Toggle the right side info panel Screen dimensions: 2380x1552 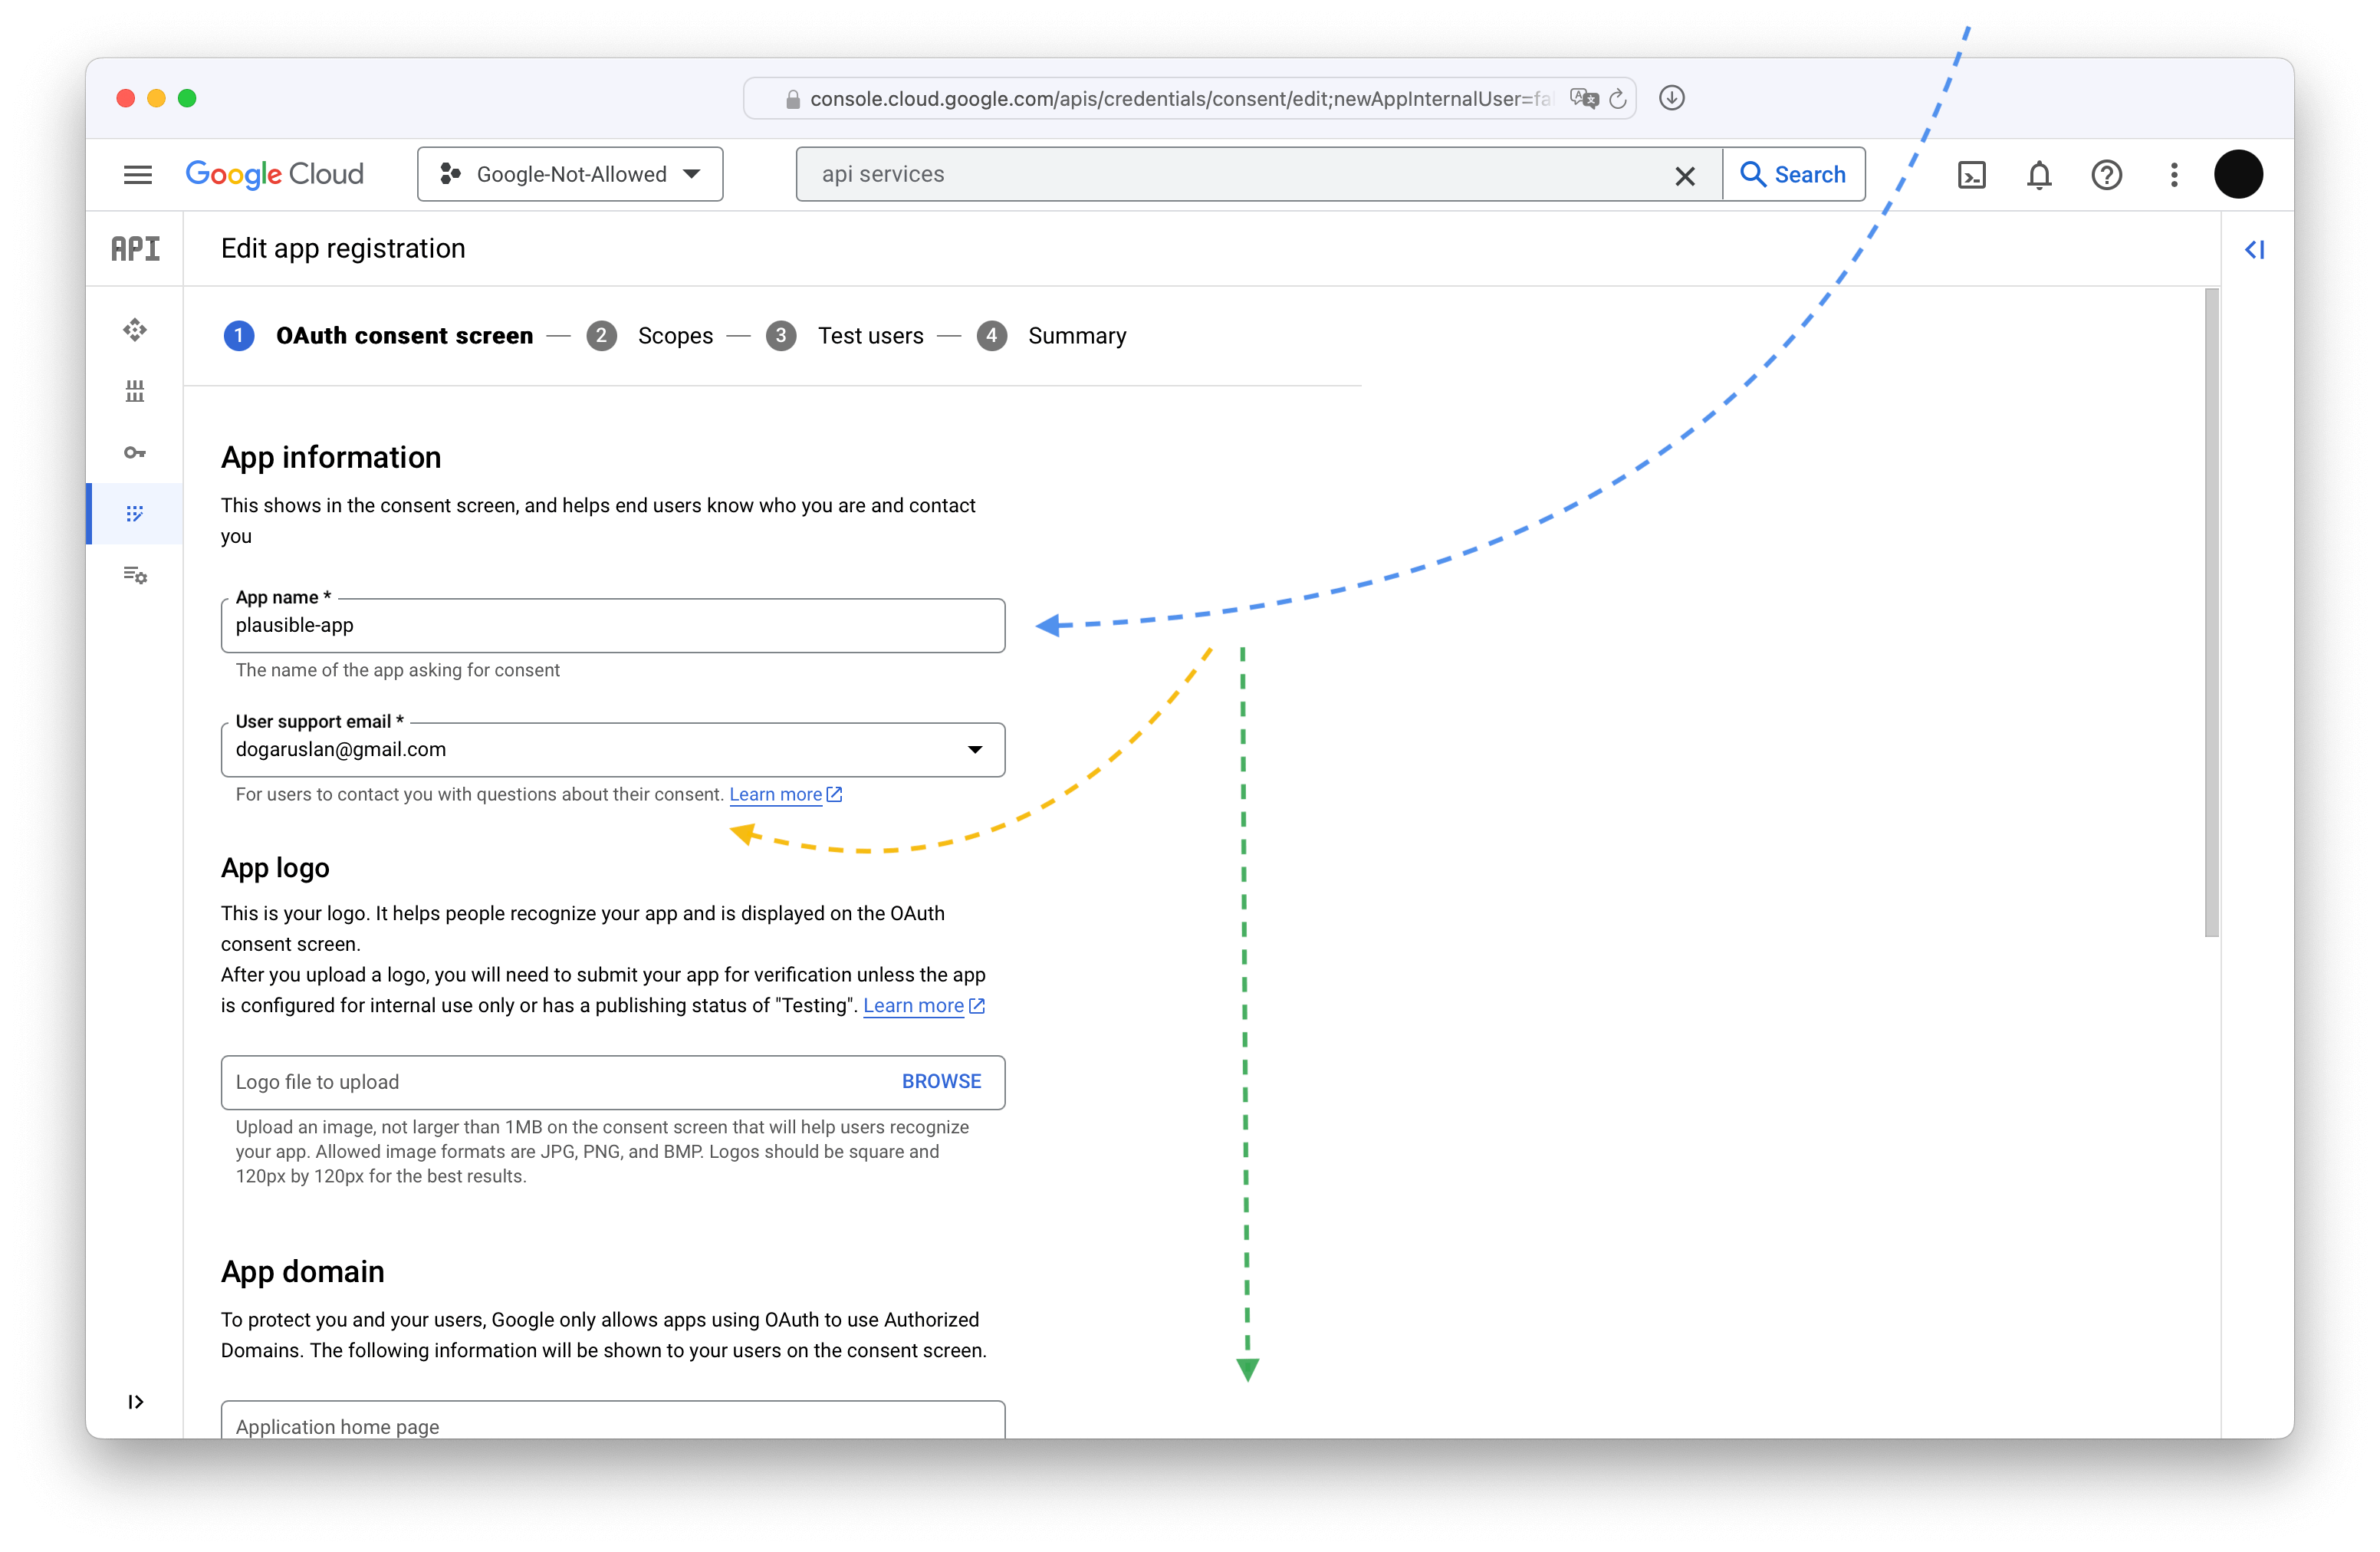point(2254,250)
